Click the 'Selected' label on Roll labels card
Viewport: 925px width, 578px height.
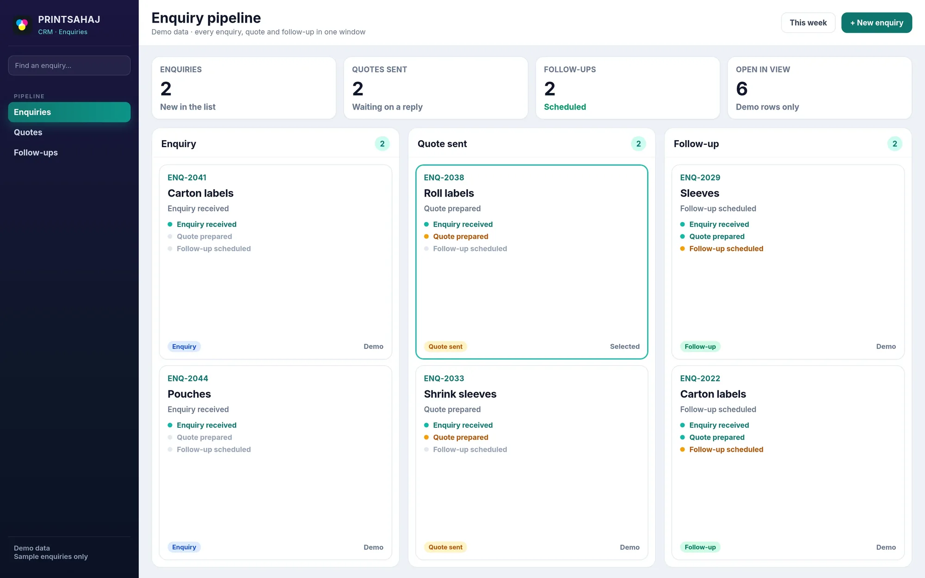click(625, 346)
